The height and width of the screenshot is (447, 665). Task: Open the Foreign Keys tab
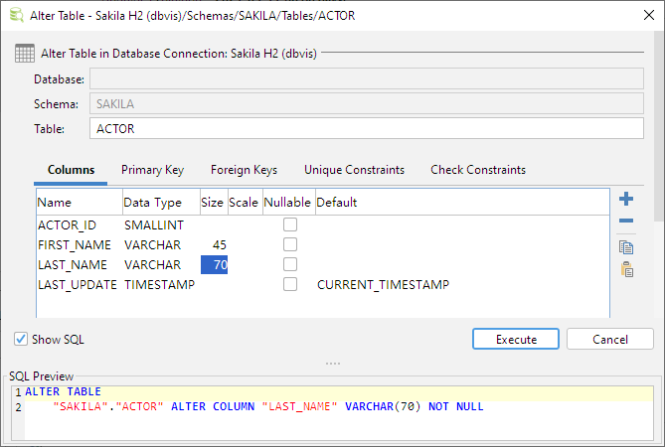244,170
